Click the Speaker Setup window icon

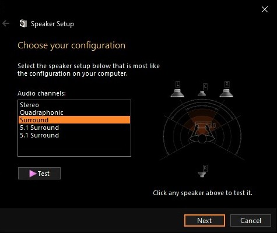[23, 23]
